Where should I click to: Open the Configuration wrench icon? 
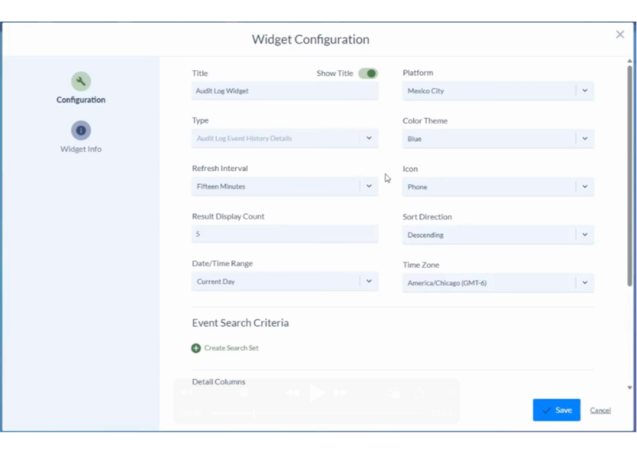pos(81,82)
